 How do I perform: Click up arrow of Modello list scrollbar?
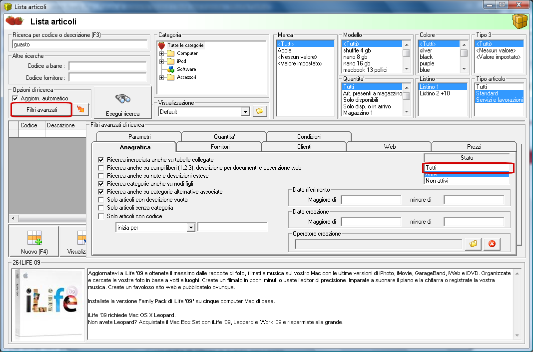click(x=407, y=44)
